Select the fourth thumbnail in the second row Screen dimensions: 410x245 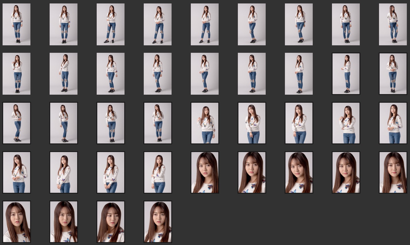pyautogui.click(x=158, y=74)
